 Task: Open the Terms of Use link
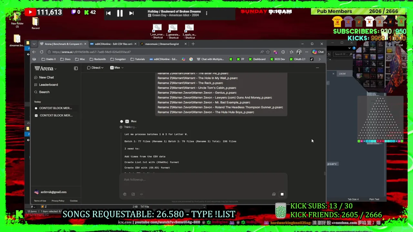[40, 201]
